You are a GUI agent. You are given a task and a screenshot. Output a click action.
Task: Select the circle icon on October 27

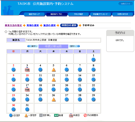coord(67,99)
